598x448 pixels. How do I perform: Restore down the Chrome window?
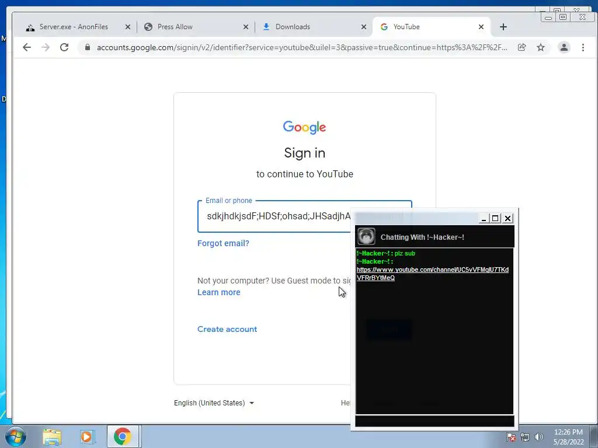[x=563, y=17]
